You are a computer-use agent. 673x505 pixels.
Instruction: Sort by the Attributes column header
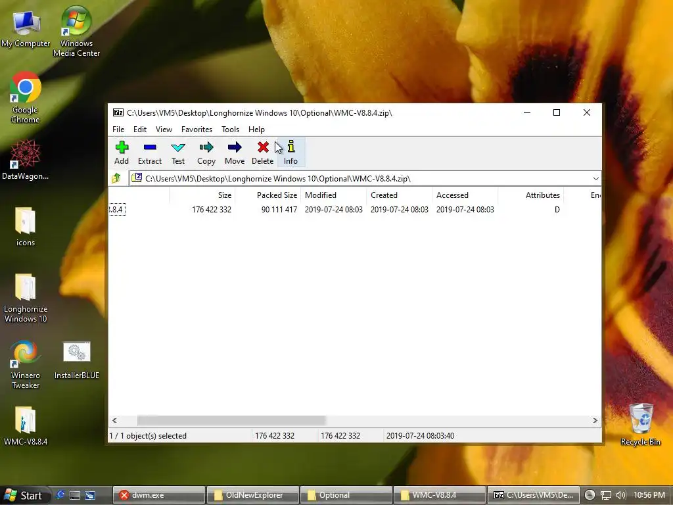click(x=530, y=195)
